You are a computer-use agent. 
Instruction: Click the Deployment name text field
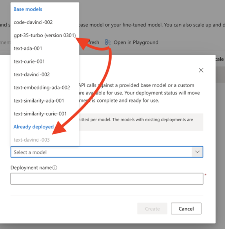pos(107,179)
